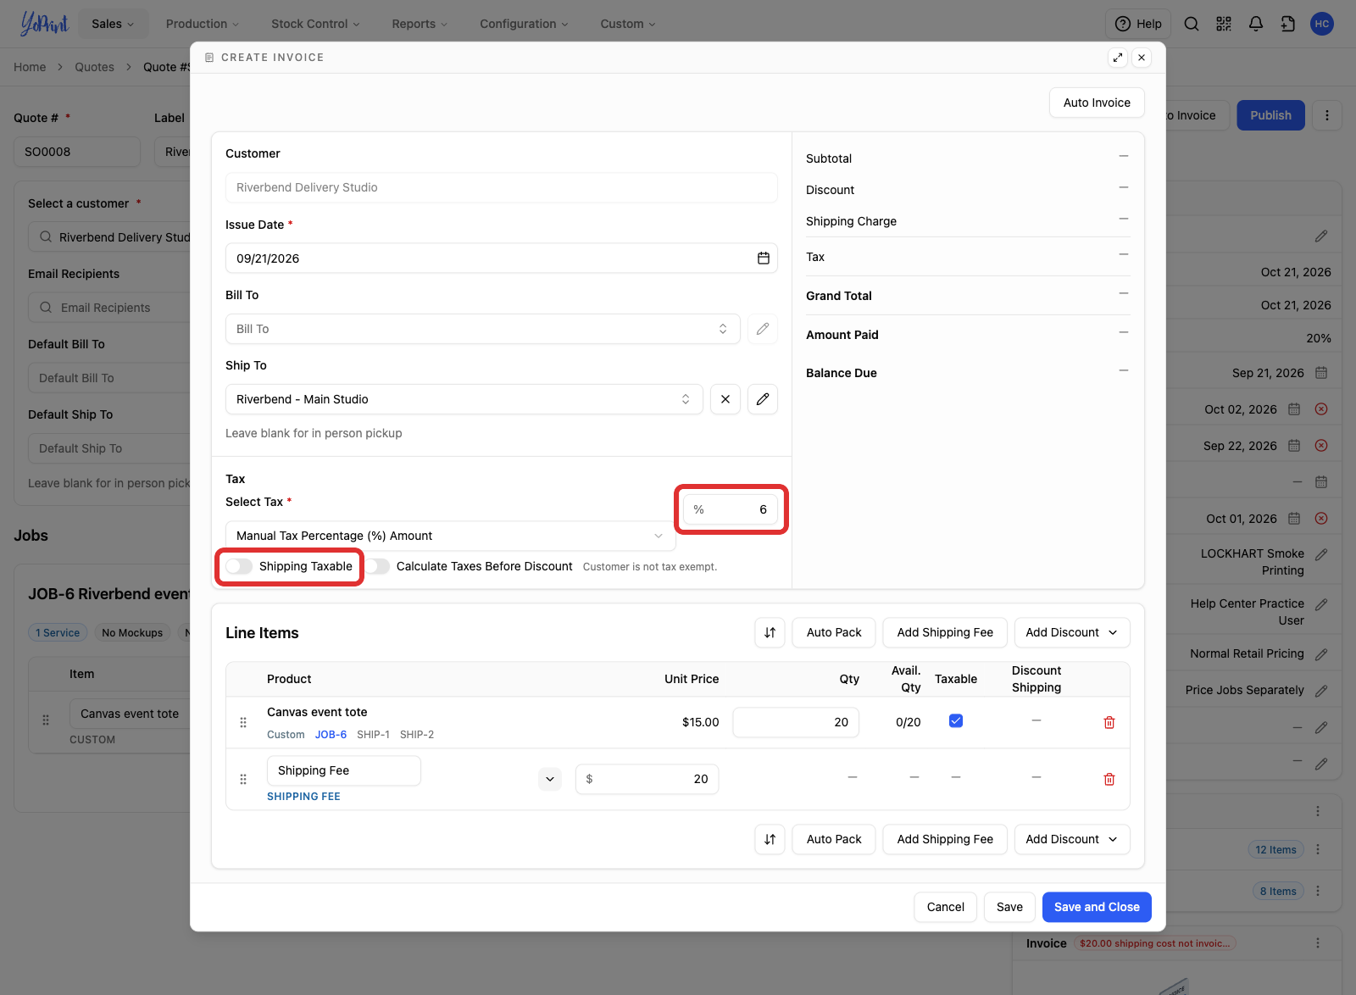Click the sort icon below line items
1356x995 pixels.
[770, 839]
